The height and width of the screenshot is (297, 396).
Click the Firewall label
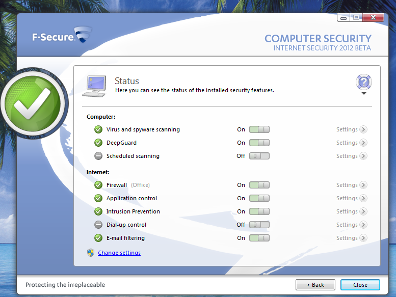117,185
